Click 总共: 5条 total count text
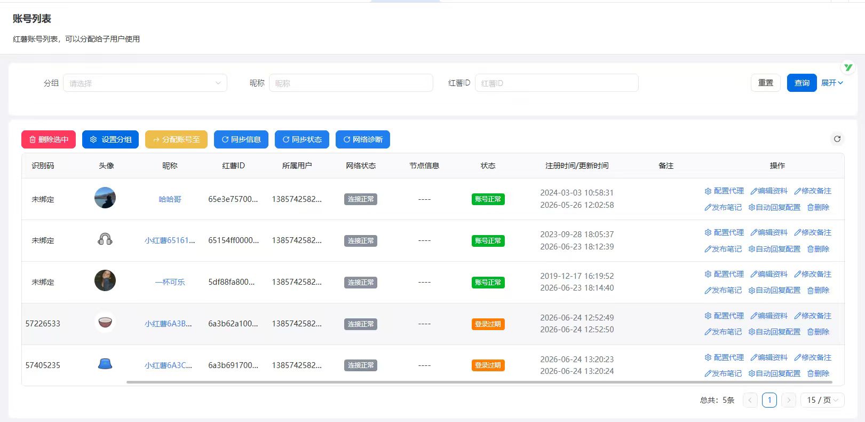Image resolution: width=865 pixels, height=422 pixels. 717,400
